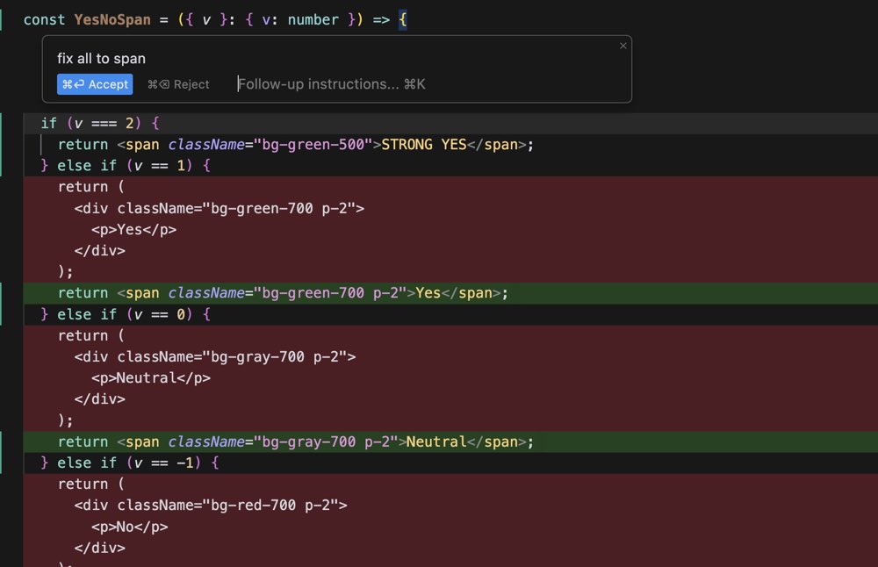Click the 'fix all to span' prompt text
Image resolution: width=878 pixels, height=567 pixels.
(x=101, y=58)
